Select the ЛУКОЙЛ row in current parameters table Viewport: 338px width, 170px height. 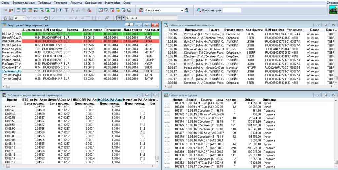pyautogui.click(x=11, y=41)
